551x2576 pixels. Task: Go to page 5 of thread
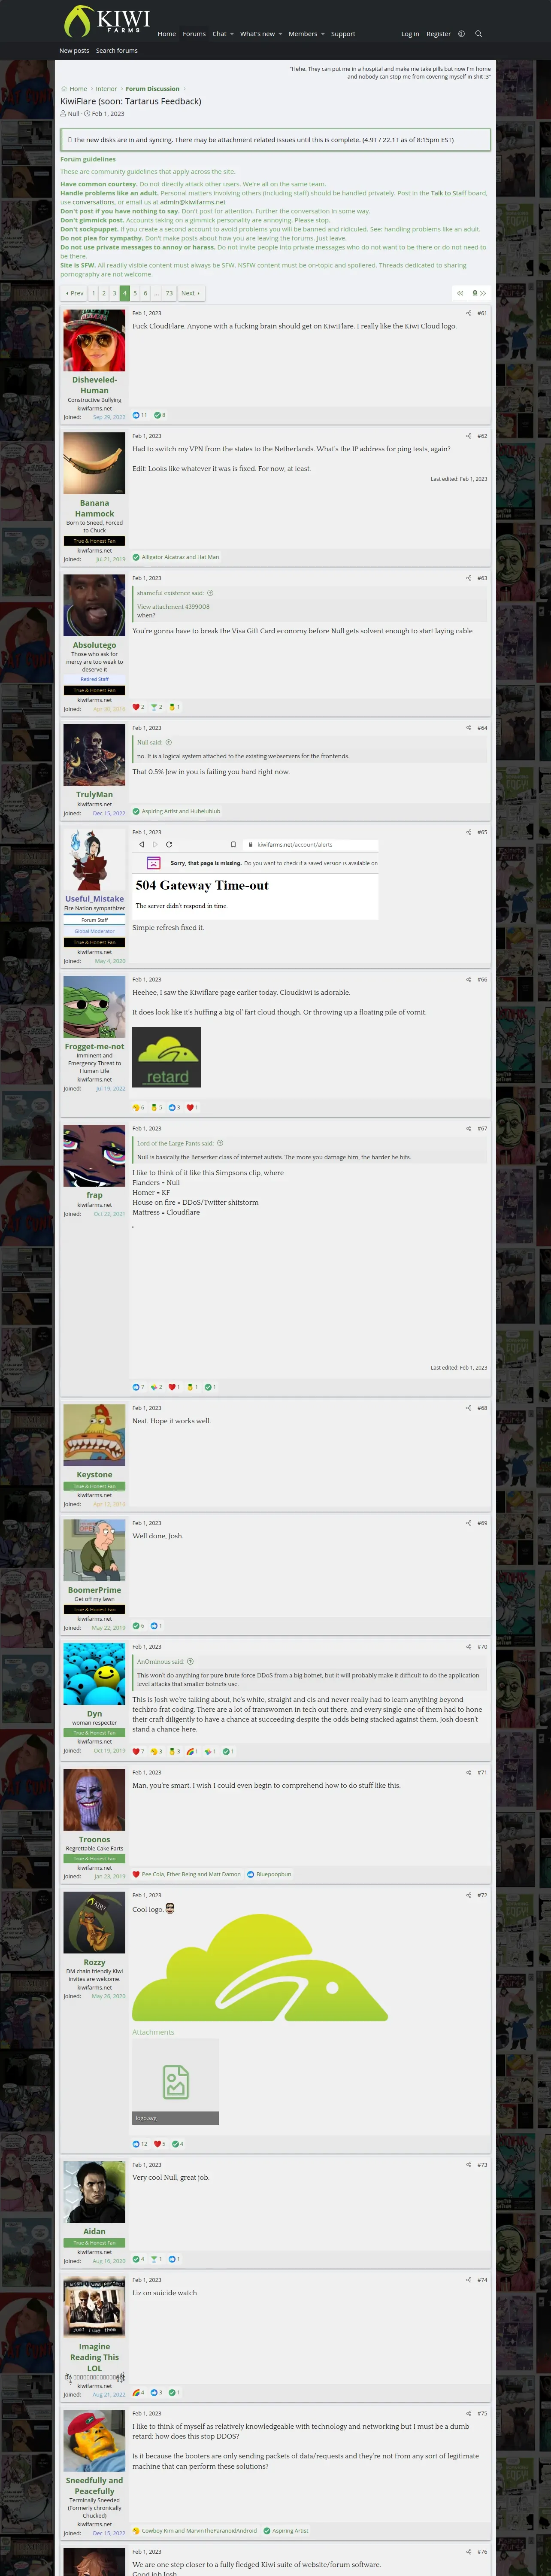[x=135, y=293]
